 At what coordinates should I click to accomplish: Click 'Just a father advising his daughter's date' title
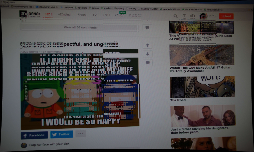(200, 130)
